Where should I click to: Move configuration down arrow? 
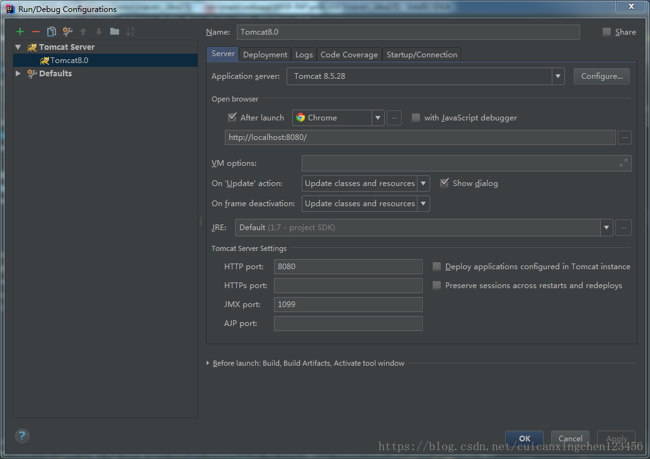click(x=99, y=32)
